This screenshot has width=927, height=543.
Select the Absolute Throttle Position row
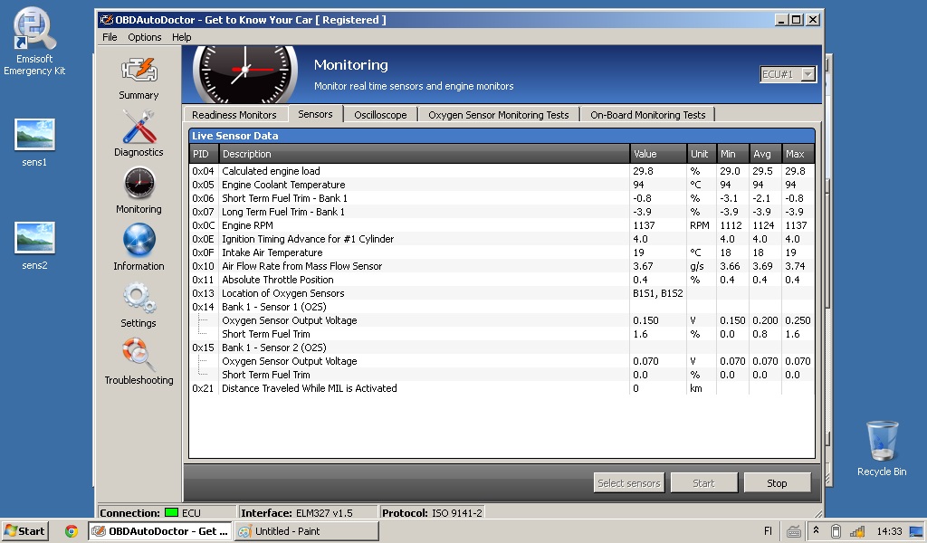(502, 280)
